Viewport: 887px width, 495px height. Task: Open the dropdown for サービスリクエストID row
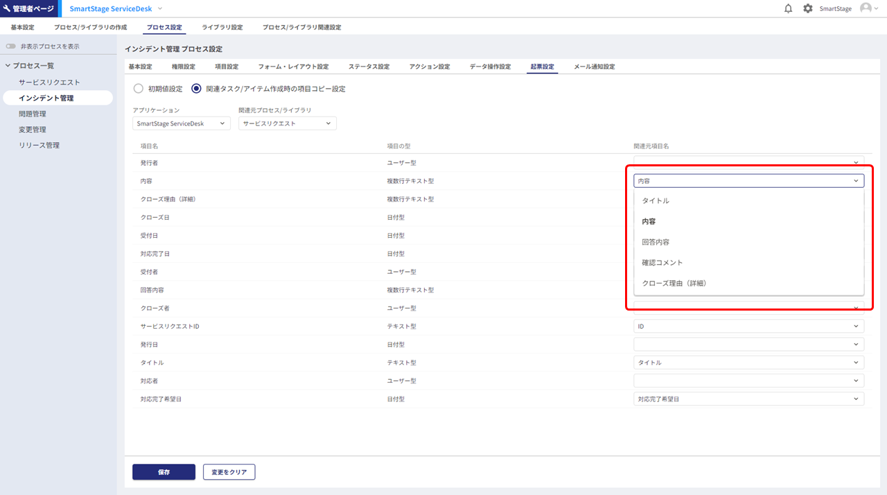pos(748,327)
